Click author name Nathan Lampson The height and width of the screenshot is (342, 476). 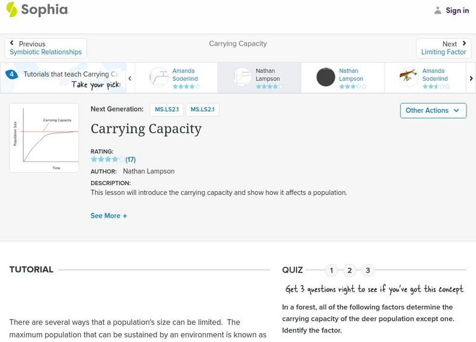pyautogui.click(x=149, y=171)
